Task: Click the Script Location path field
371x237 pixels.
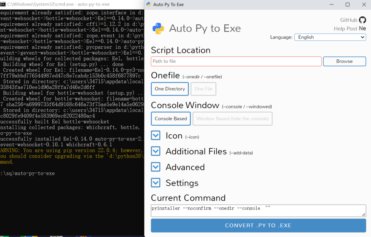Action: coord(236,61)
